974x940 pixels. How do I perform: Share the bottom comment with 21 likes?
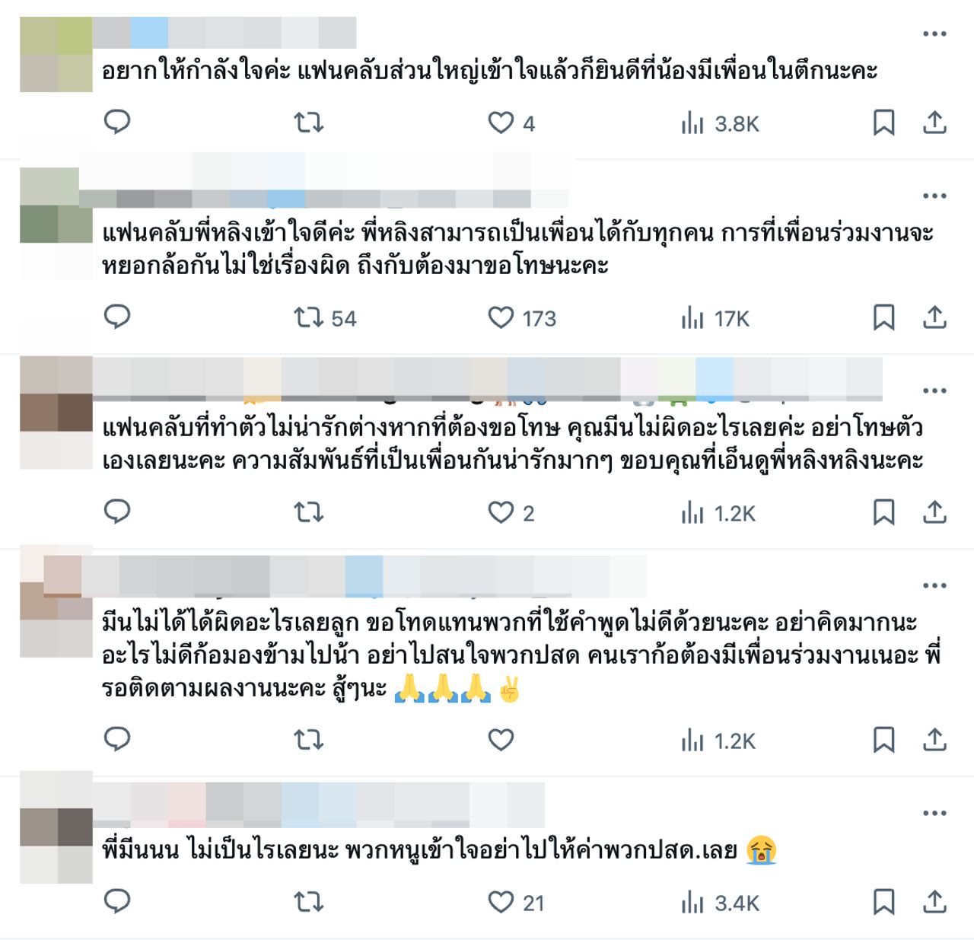934,902
